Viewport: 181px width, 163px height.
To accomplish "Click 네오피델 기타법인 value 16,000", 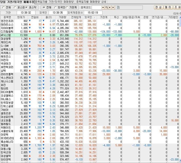I will click(175, 121).
